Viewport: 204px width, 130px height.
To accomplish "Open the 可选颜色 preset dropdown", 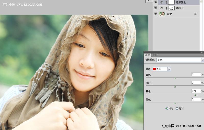I will [202, 60].
